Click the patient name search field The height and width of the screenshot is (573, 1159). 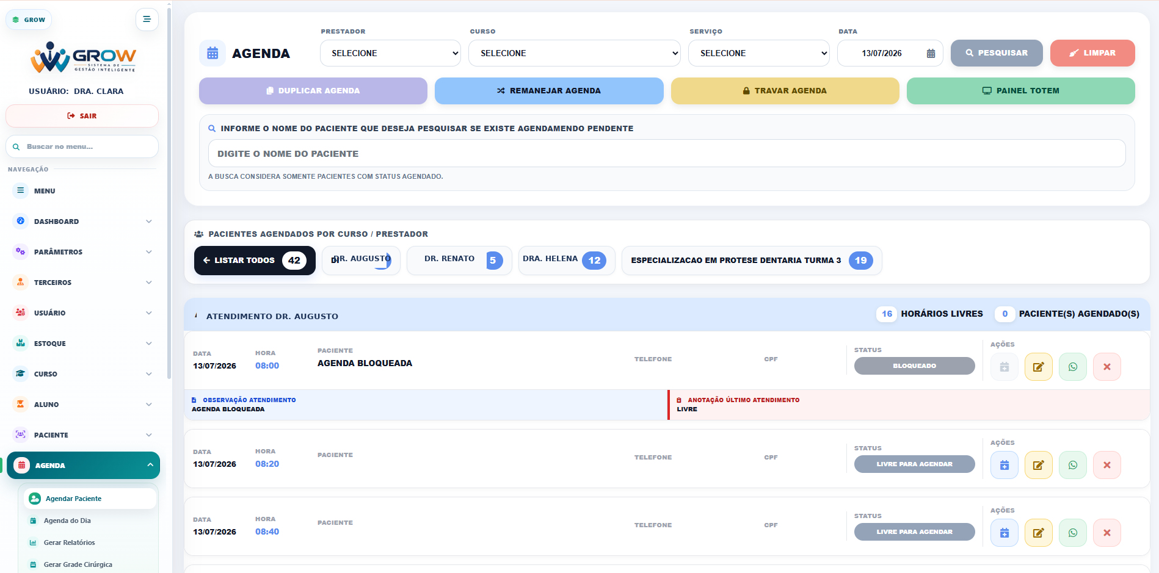tap(667, 154)
